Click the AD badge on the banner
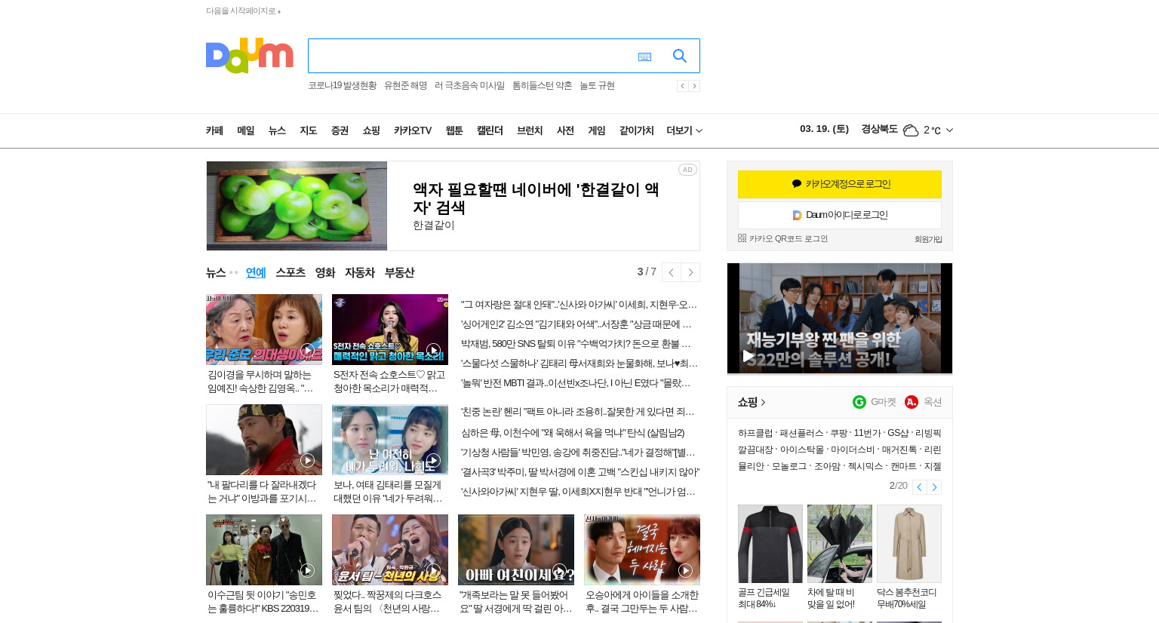 point(687,170)
